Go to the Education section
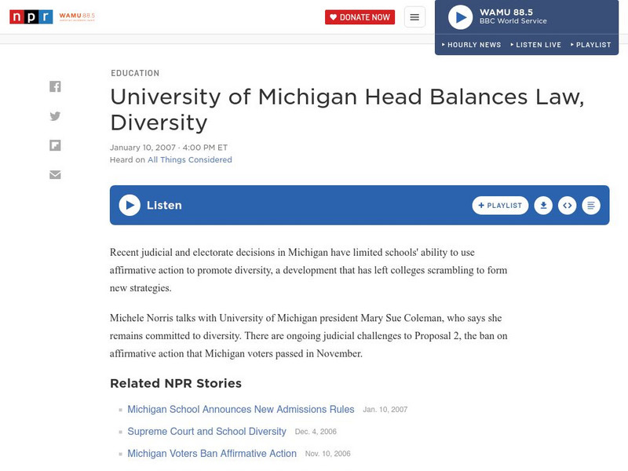 [x=134, y=72]
